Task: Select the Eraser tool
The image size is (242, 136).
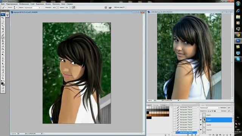Action: click(3, 46)
